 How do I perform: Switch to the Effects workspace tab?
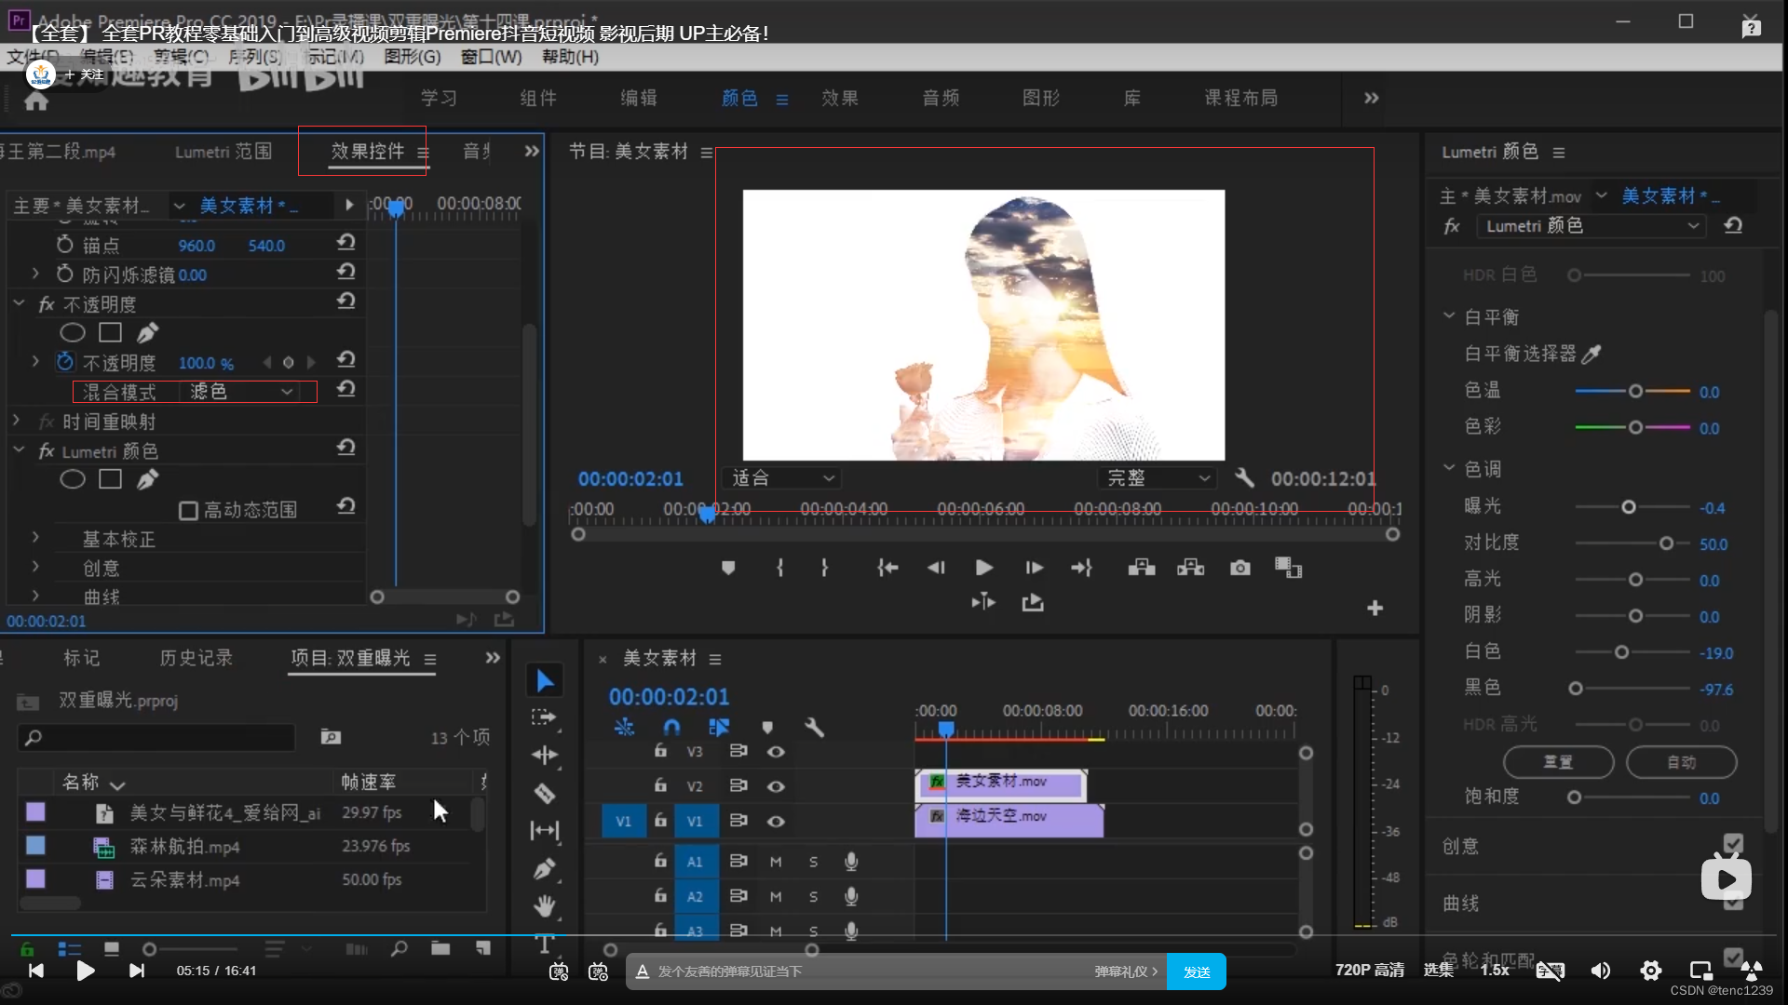[839, 99]
